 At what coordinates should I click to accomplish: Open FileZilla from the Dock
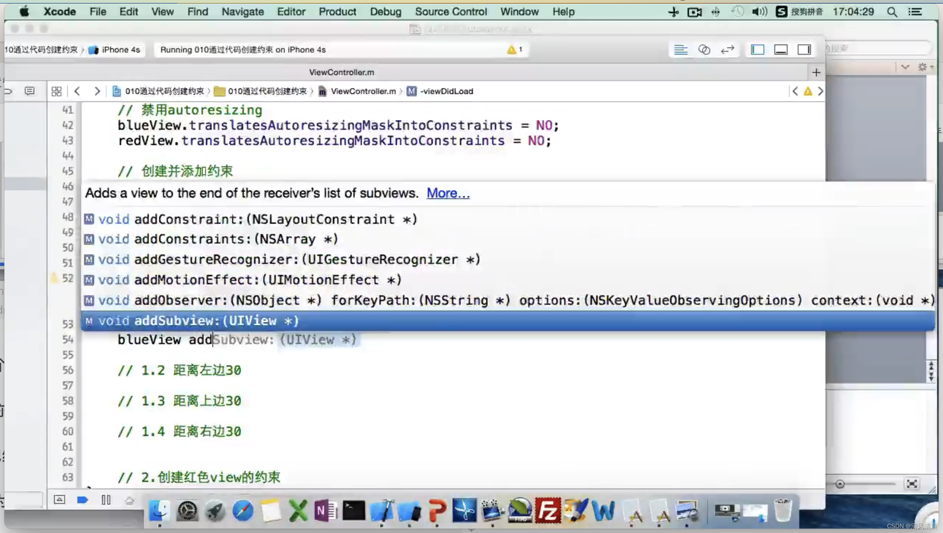pyautogui.click(x=548, y=510)
